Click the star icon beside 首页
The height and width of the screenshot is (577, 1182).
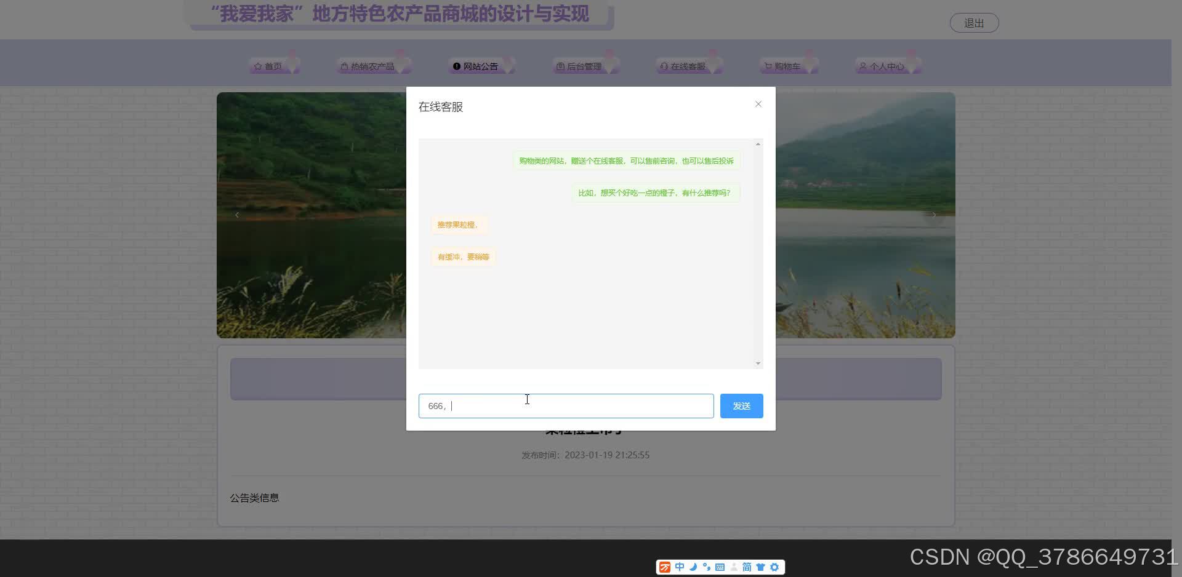click(258, 66)
